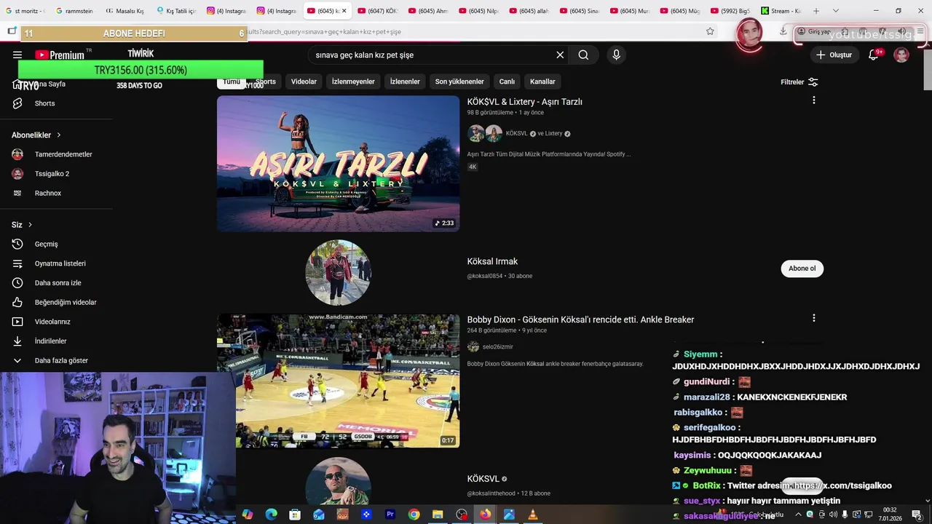Open the Filtreler filter options

pos(799,82)
